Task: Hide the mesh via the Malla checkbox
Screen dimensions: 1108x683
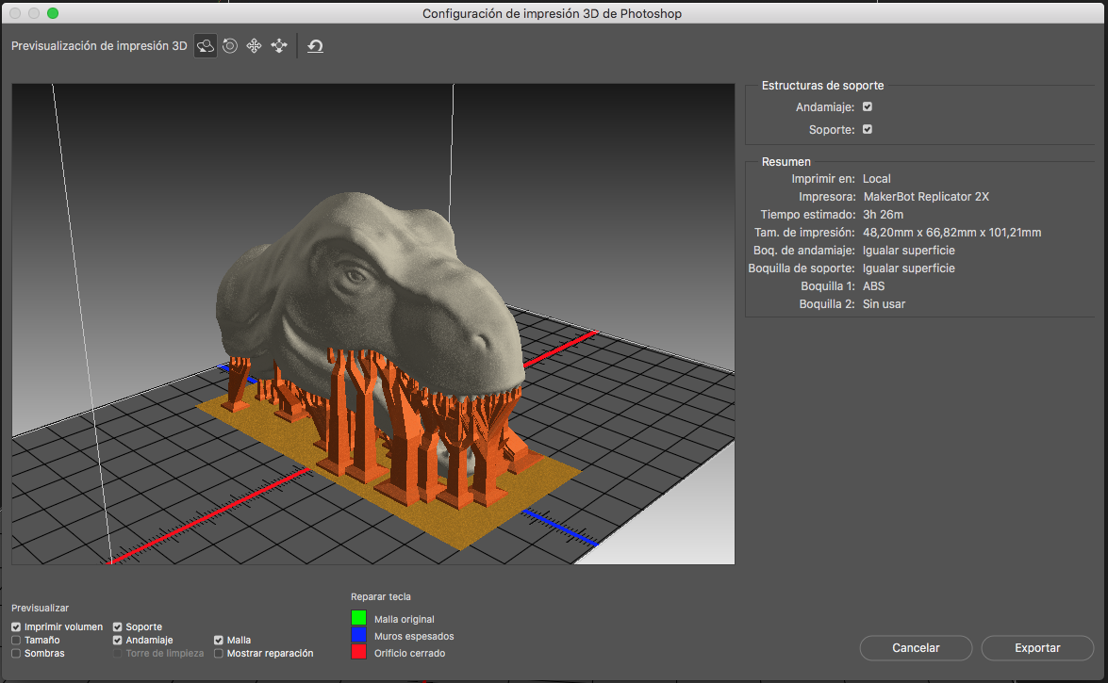Action: 219,640
